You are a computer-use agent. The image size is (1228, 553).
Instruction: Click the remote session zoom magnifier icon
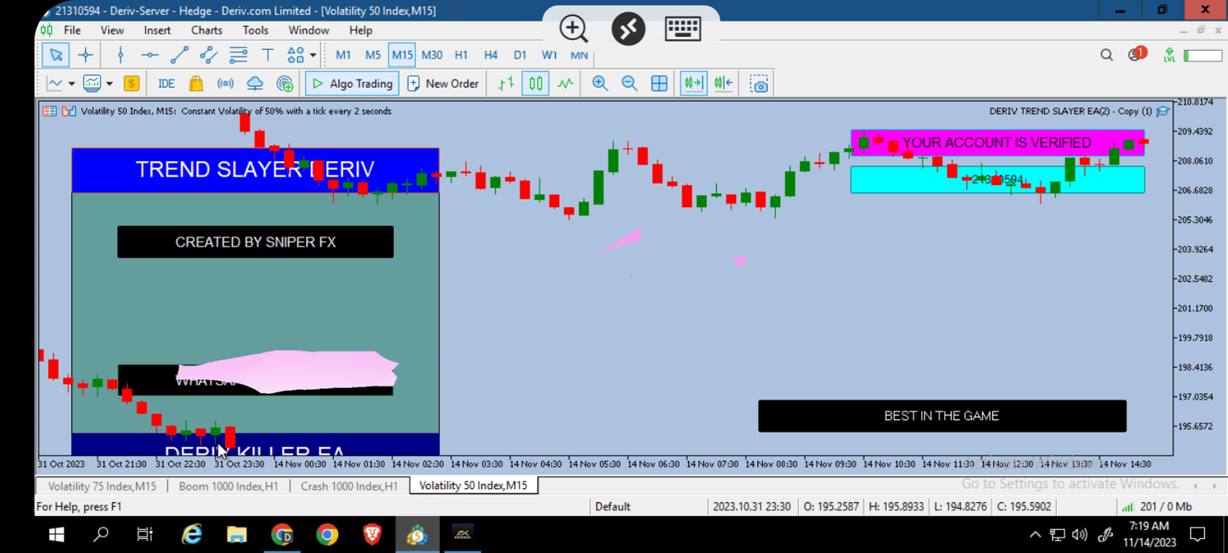tap(574, 29)
